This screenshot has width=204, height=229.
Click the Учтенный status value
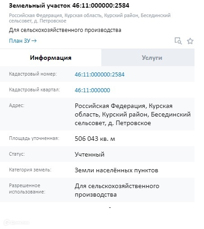point(90,154)
